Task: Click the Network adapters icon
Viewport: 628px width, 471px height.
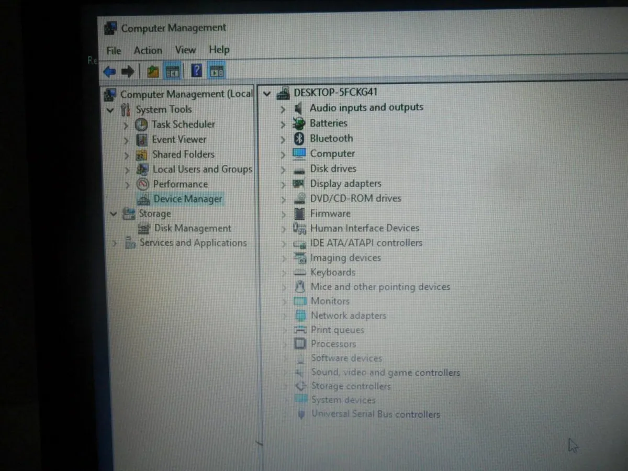Action: pos(300,315)
